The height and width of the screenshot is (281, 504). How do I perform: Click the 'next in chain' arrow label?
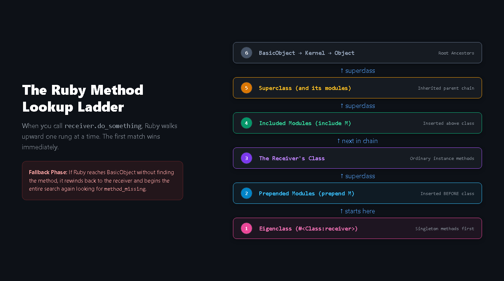pyautogui.click(x=357, y=141)
